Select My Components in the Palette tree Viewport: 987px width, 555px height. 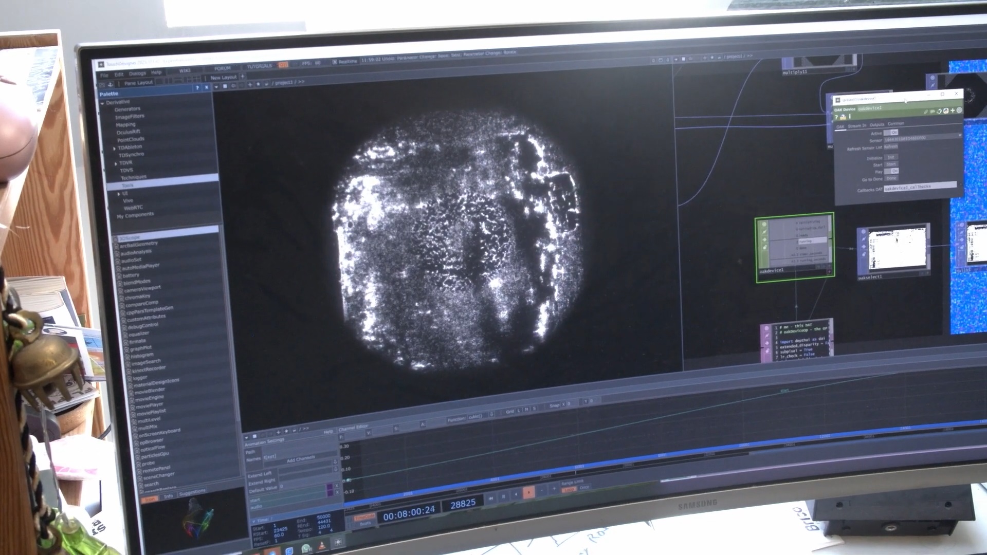135,215
